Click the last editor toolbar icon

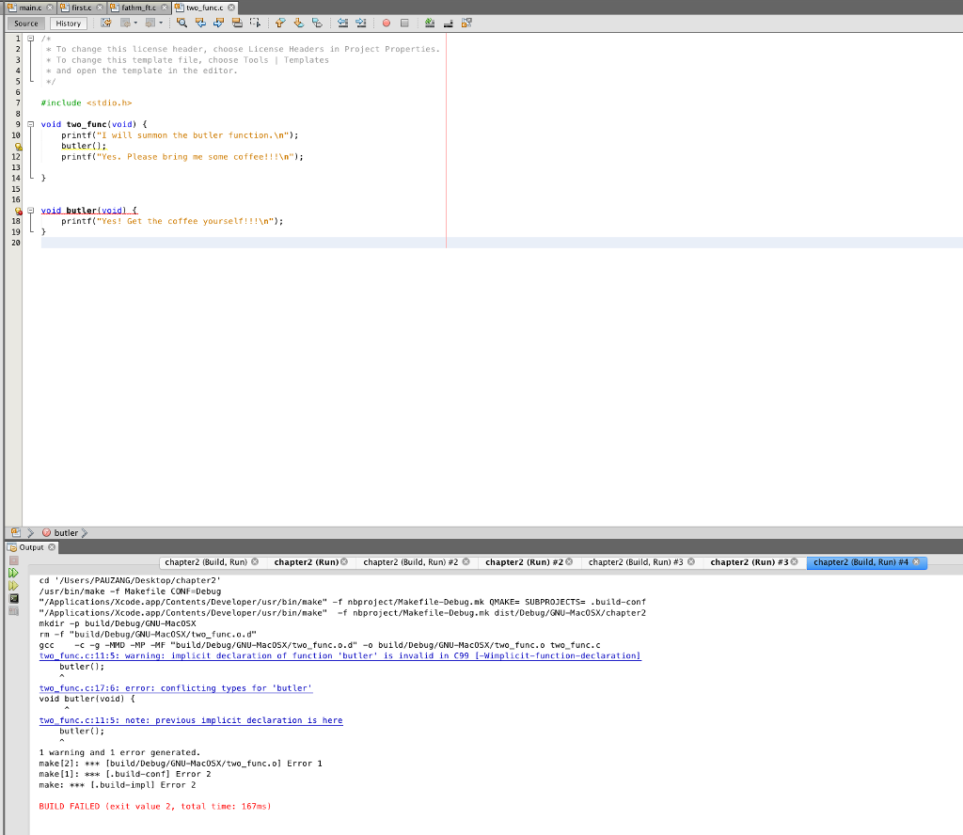click(466, 23)
